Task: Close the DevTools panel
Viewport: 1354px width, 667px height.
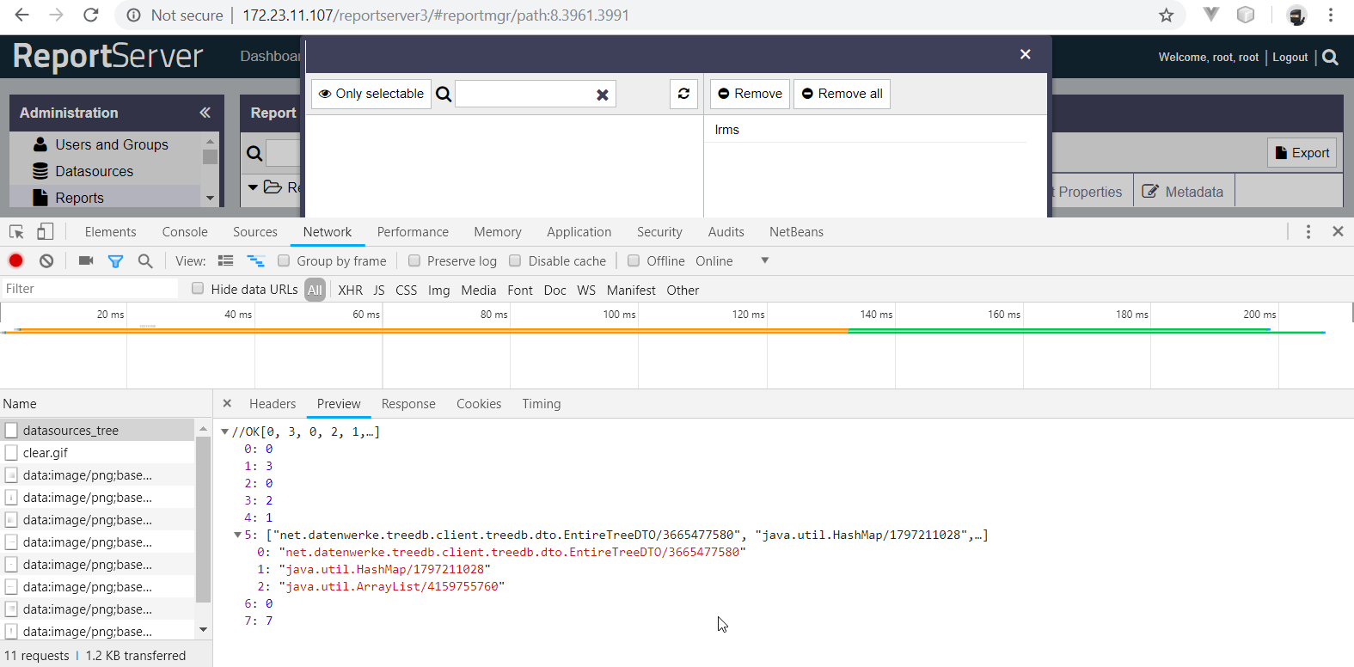Action: 1338,231
